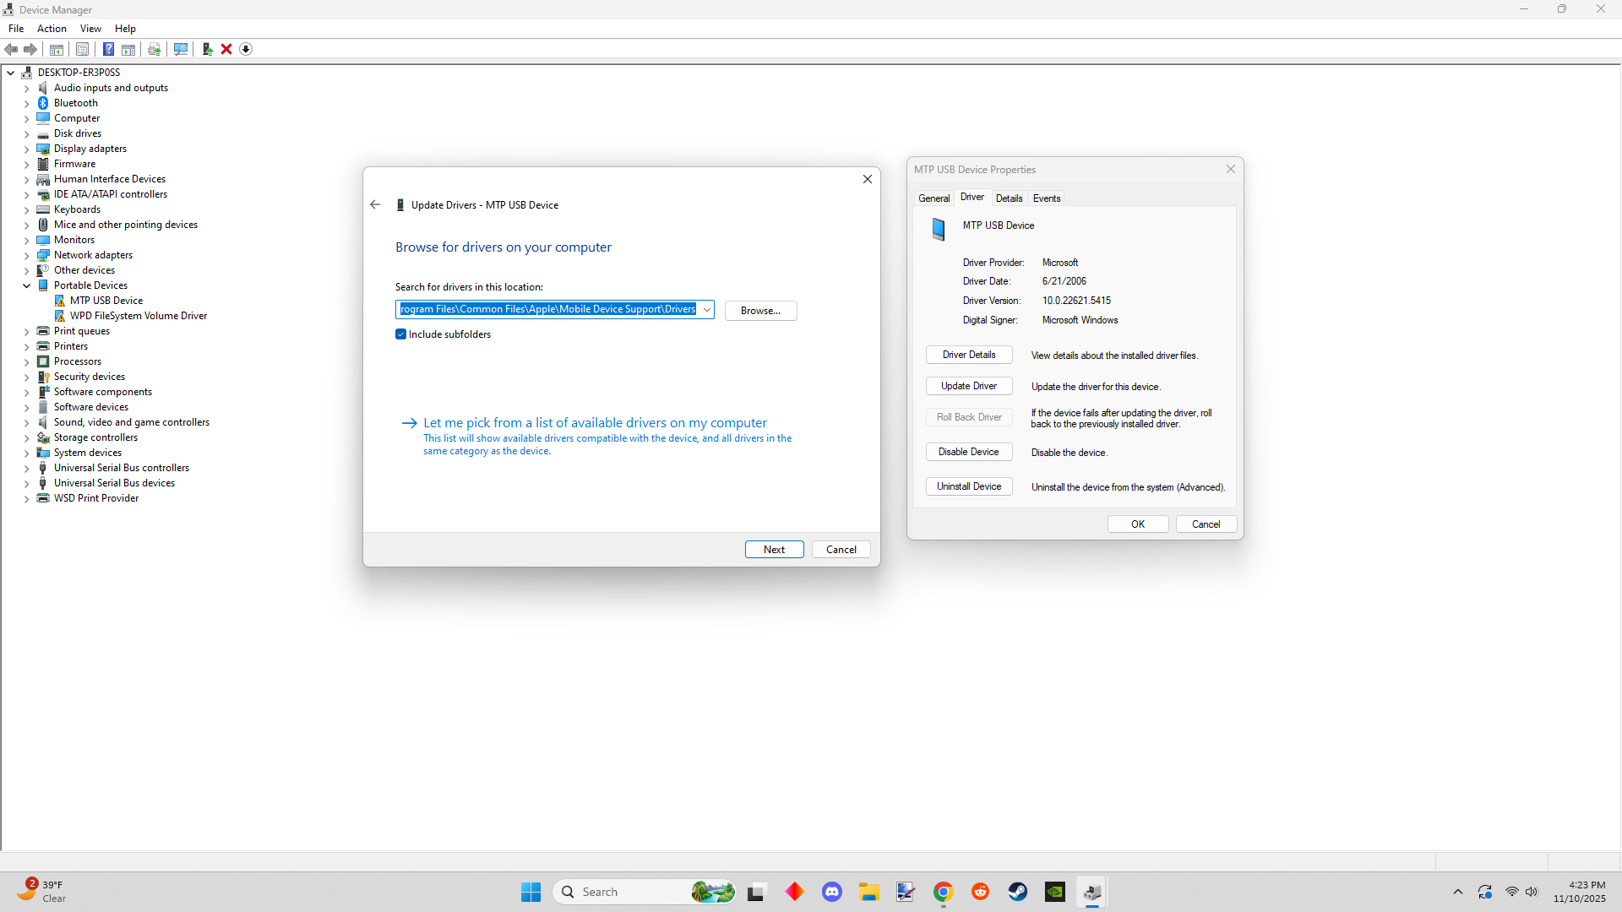
Task: Switch to the Details tab
Action: [x=1009, y=198]
